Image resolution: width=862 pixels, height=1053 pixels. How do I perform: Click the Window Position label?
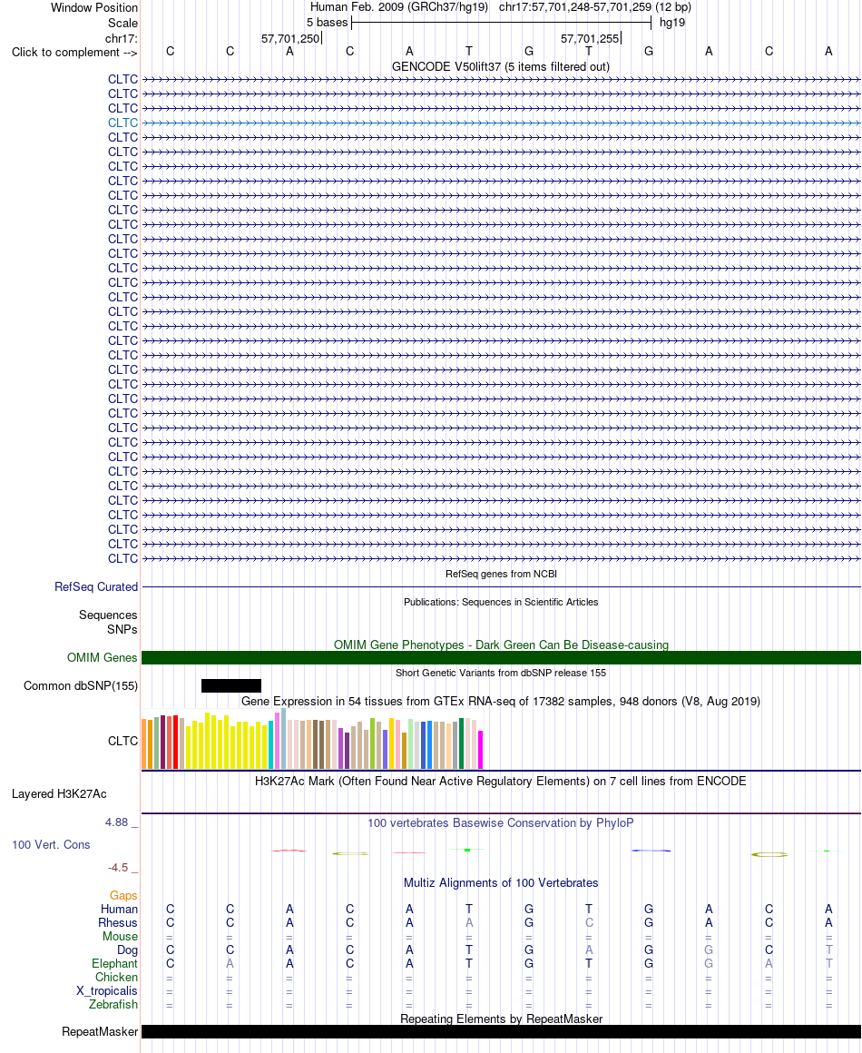click(x=94, y=8)
